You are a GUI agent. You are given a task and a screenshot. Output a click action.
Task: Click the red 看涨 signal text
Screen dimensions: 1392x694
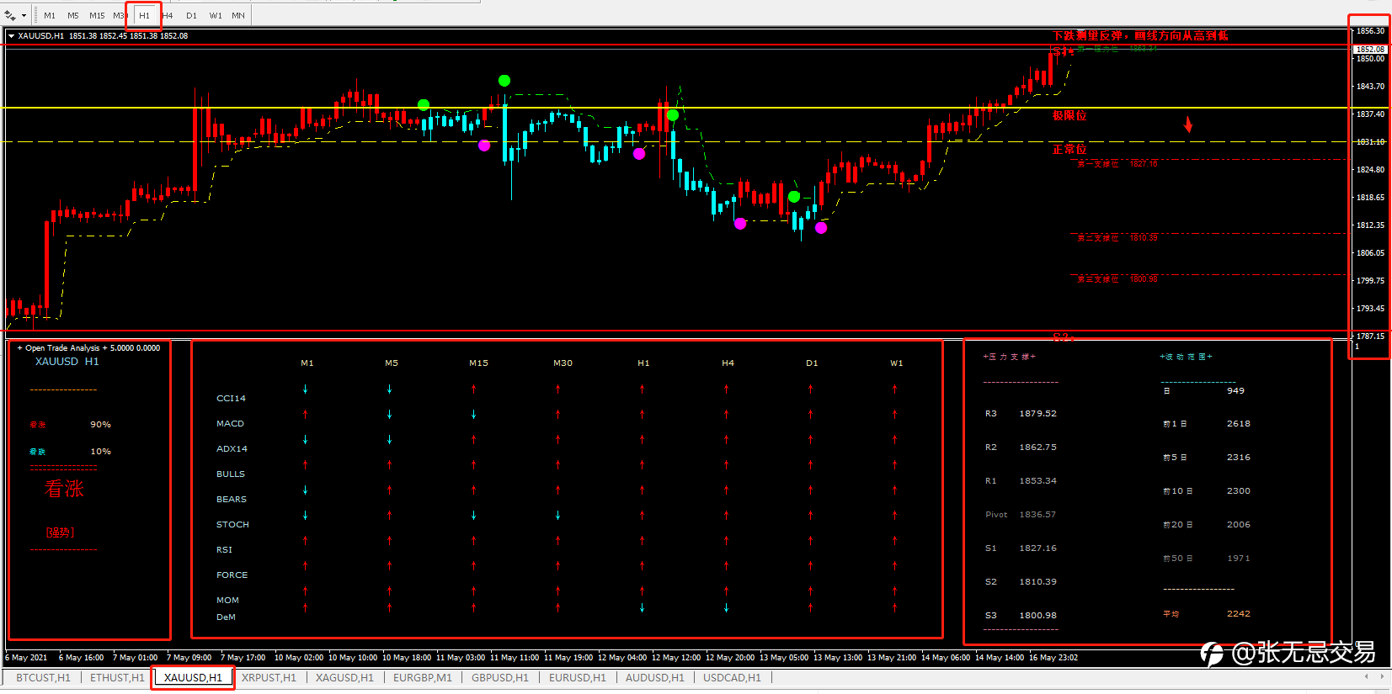[x=65, y=489]
